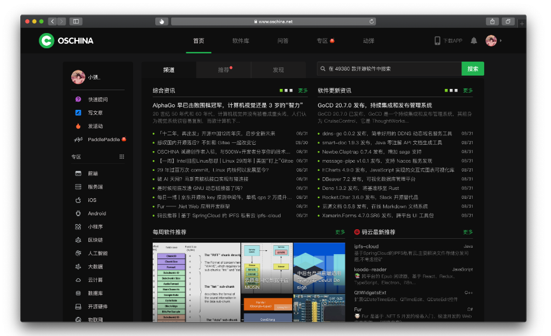
Task: Open the PaddlePaddle sidebar entry
Action: click(x=100, y=139)
